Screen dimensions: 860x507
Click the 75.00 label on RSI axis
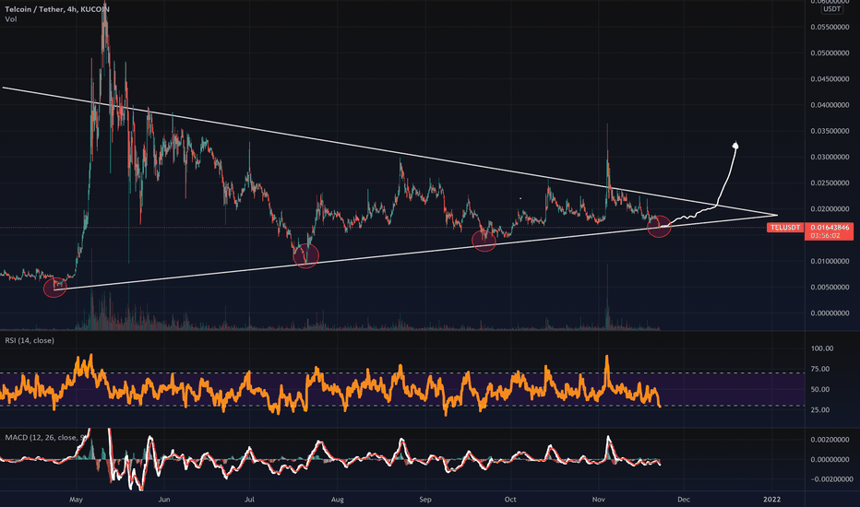pyautogui.click(x=820, y=369)
